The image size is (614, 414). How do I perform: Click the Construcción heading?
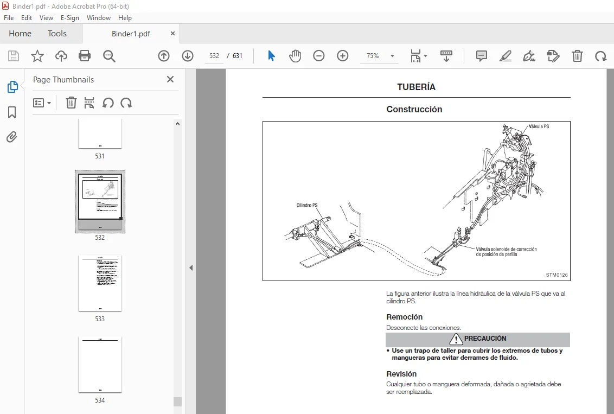pos(414,109)
